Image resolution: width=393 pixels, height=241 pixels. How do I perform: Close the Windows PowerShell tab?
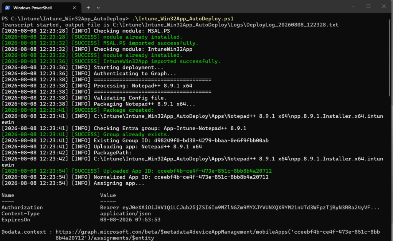tap(74, 8)
